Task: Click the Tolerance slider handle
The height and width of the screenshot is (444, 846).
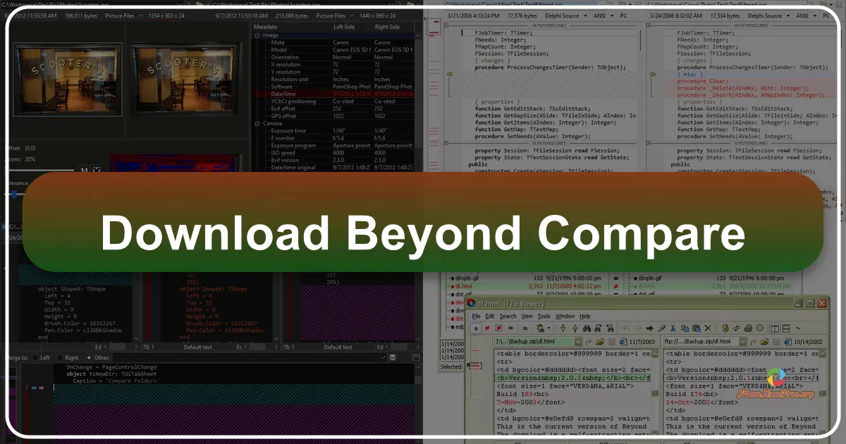Action: point(16,195)
